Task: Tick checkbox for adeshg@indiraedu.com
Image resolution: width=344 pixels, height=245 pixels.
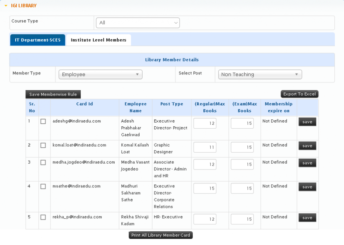Action: (x=43, y=121)
